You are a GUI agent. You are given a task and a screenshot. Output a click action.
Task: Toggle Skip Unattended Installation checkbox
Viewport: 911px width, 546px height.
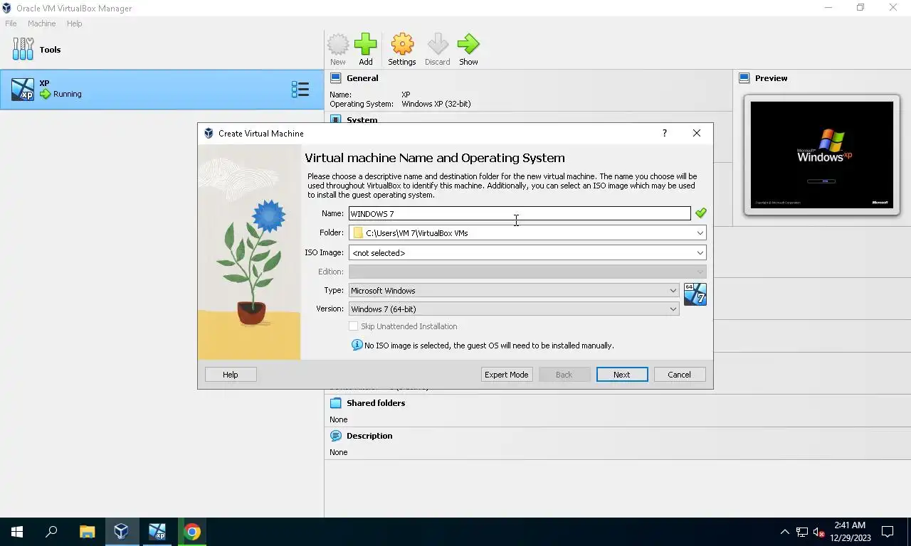click(x=354, y=326)
